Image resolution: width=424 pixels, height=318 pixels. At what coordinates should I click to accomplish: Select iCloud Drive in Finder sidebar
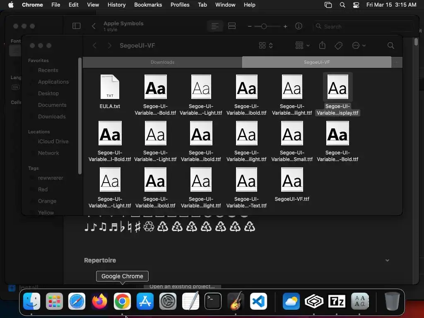pos(53,142)
